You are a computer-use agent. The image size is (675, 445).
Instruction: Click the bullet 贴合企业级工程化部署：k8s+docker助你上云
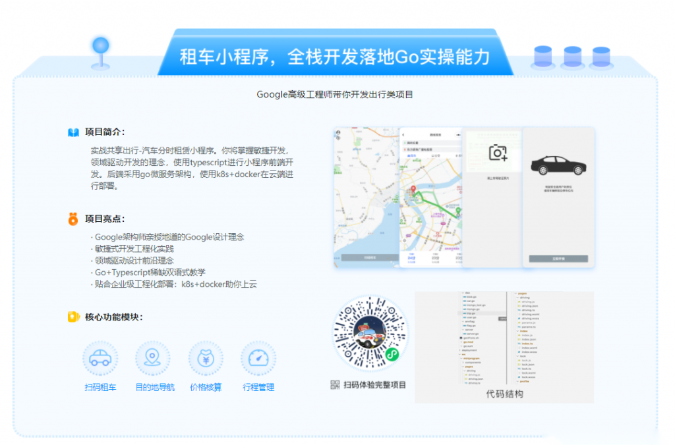[173, 284]
